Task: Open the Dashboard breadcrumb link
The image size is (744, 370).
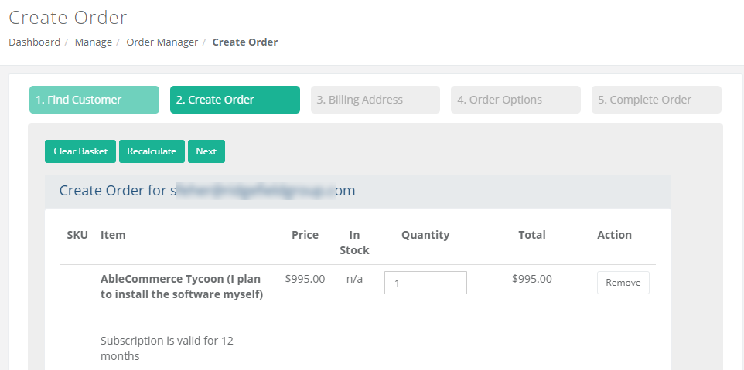Action: click(34, 42)
